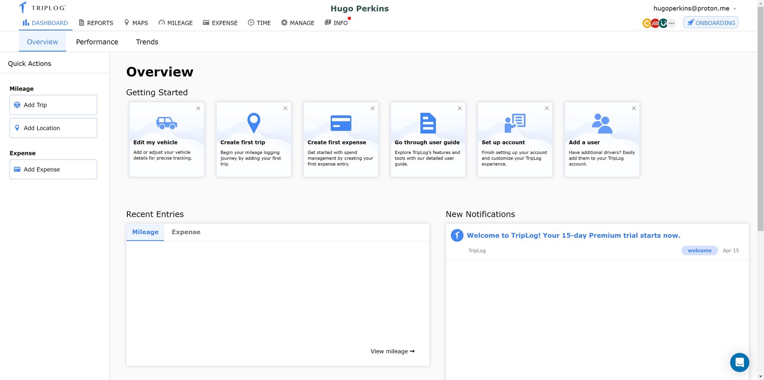
Task: Open the Expense menu in the top navigation
Action: 220,23
